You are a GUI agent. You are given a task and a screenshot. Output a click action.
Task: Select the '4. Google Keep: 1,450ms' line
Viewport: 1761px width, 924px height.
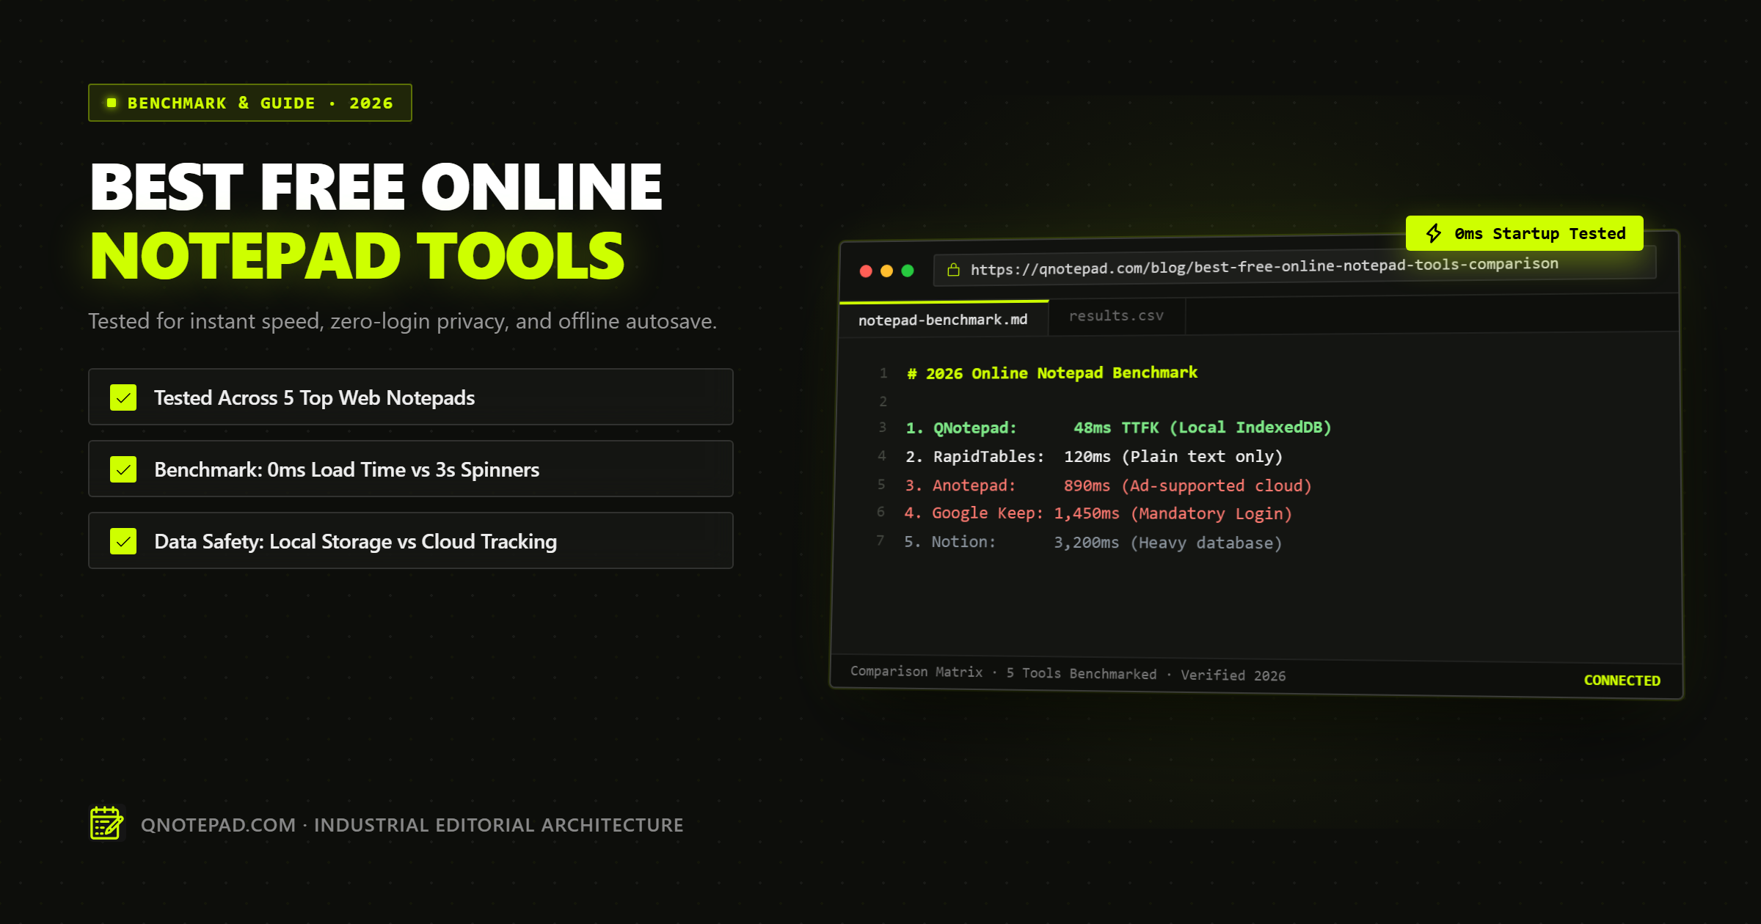click(x=1098, y=513)
